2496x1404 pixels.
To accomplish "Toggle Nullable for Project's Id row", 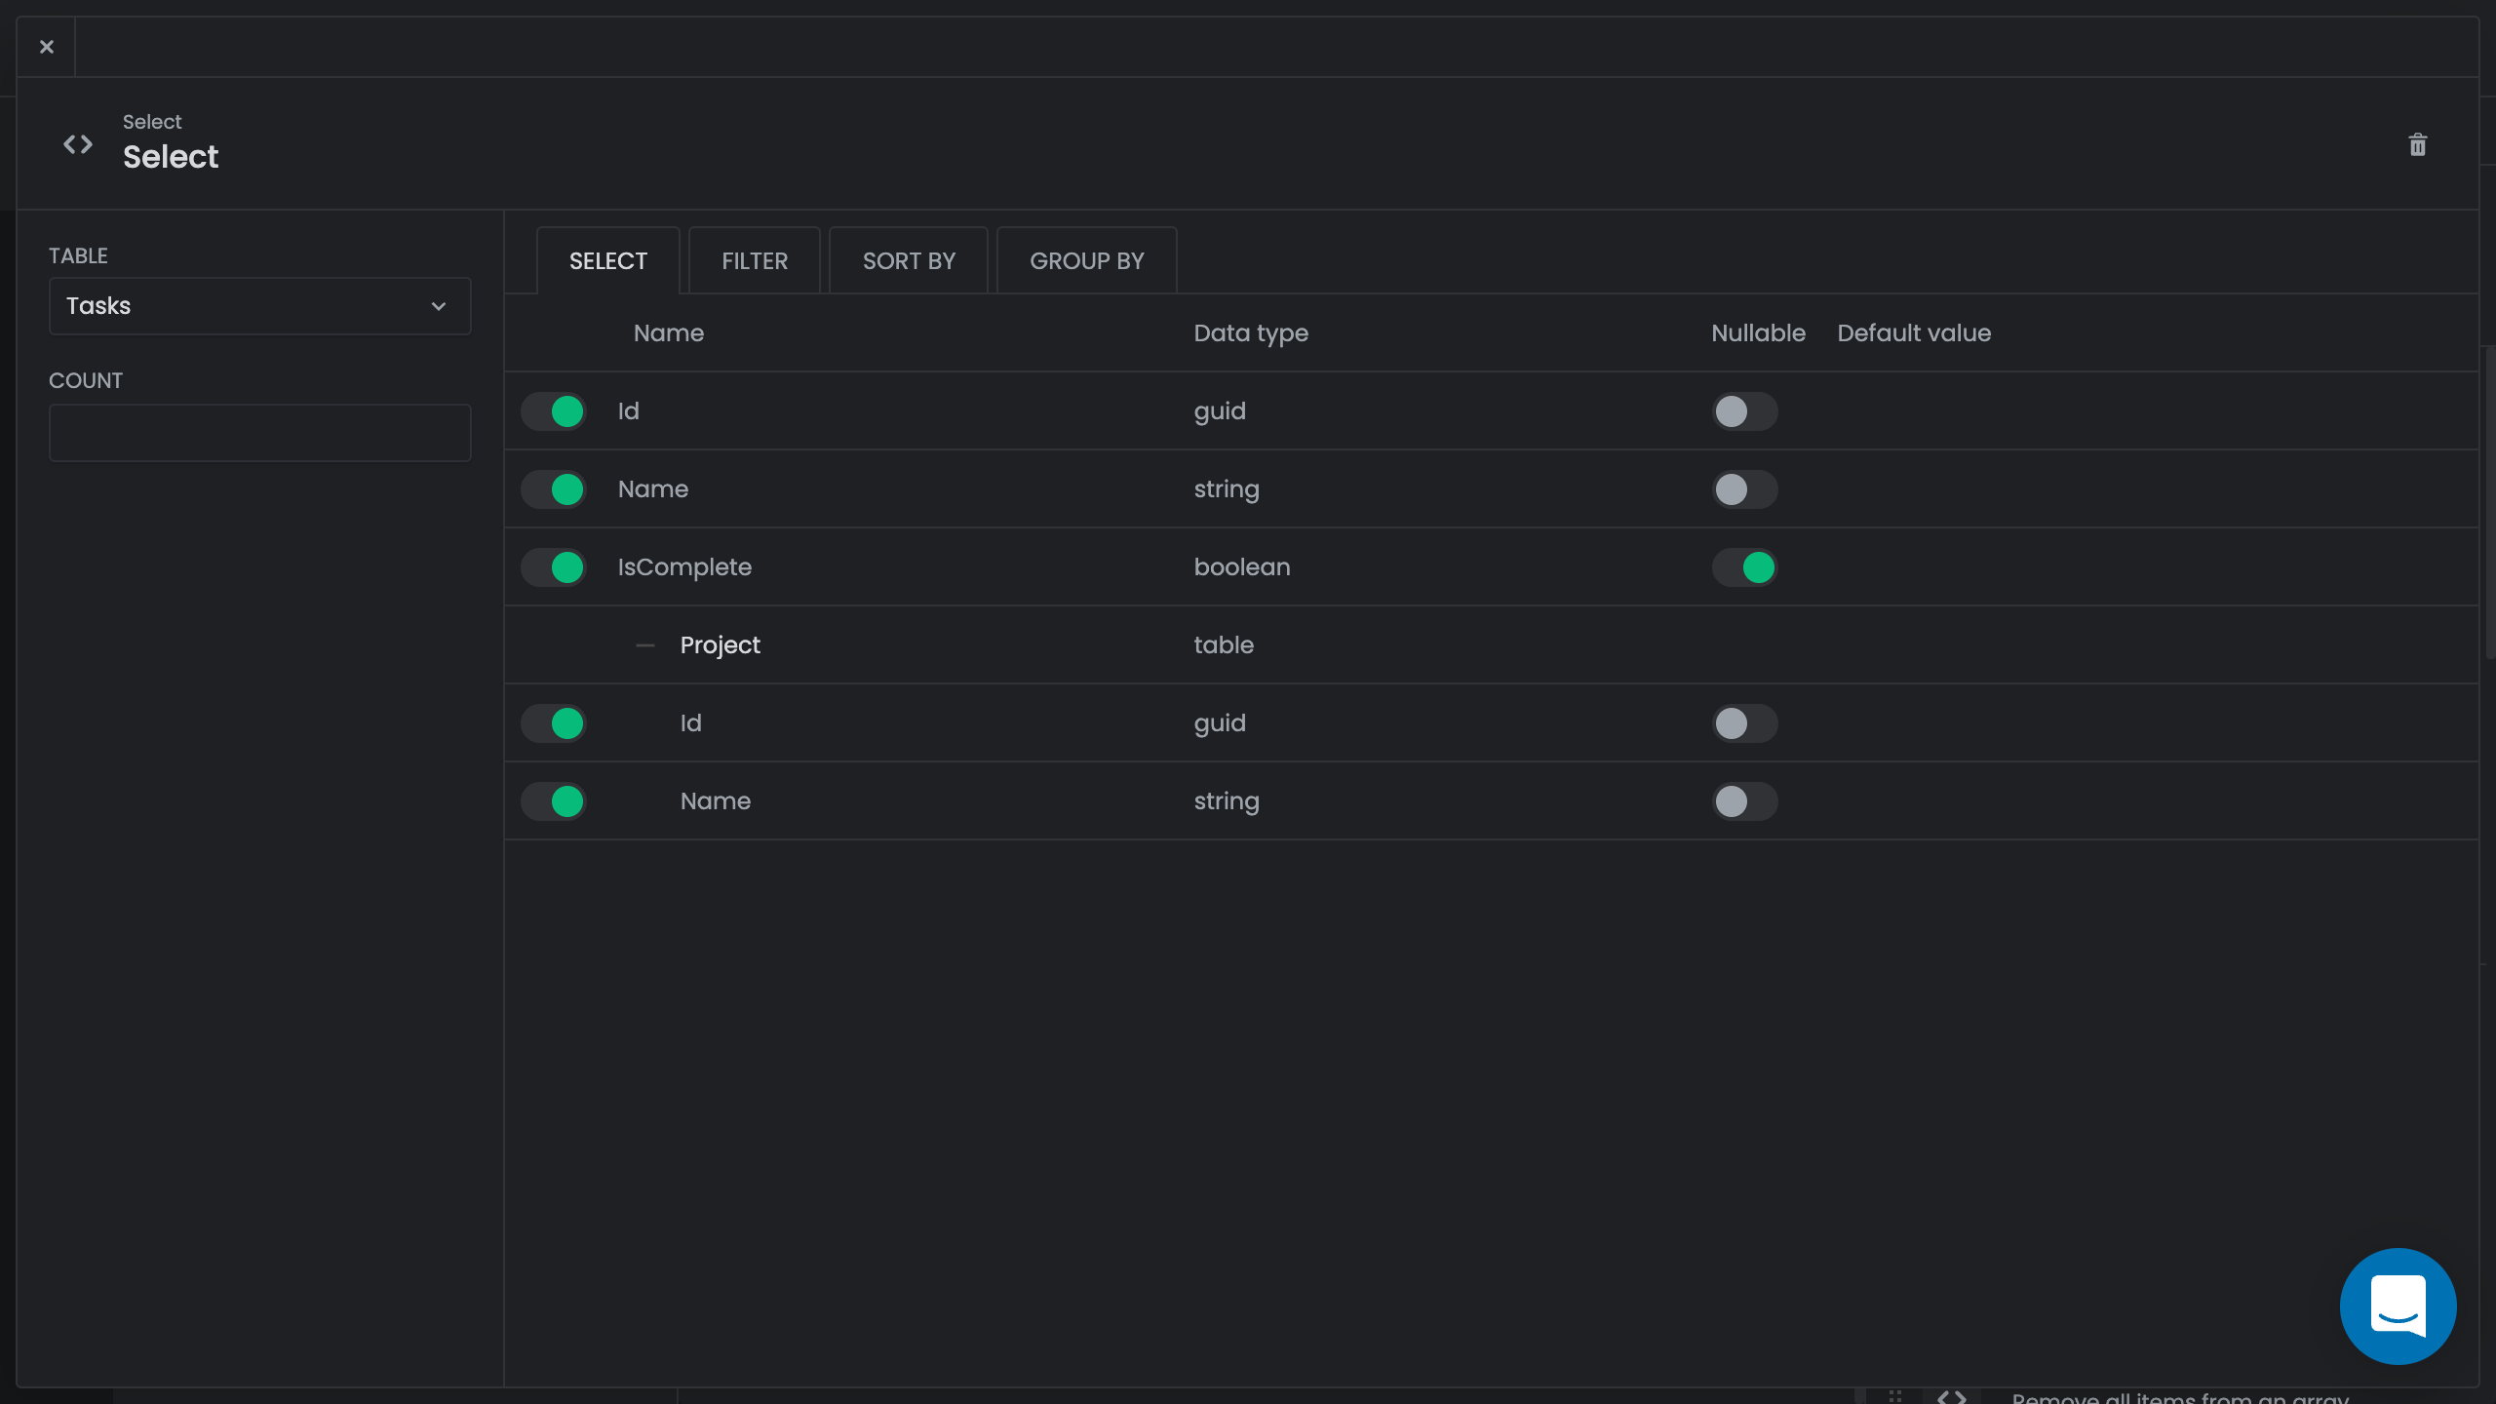I will click(x=1745, y=723).
